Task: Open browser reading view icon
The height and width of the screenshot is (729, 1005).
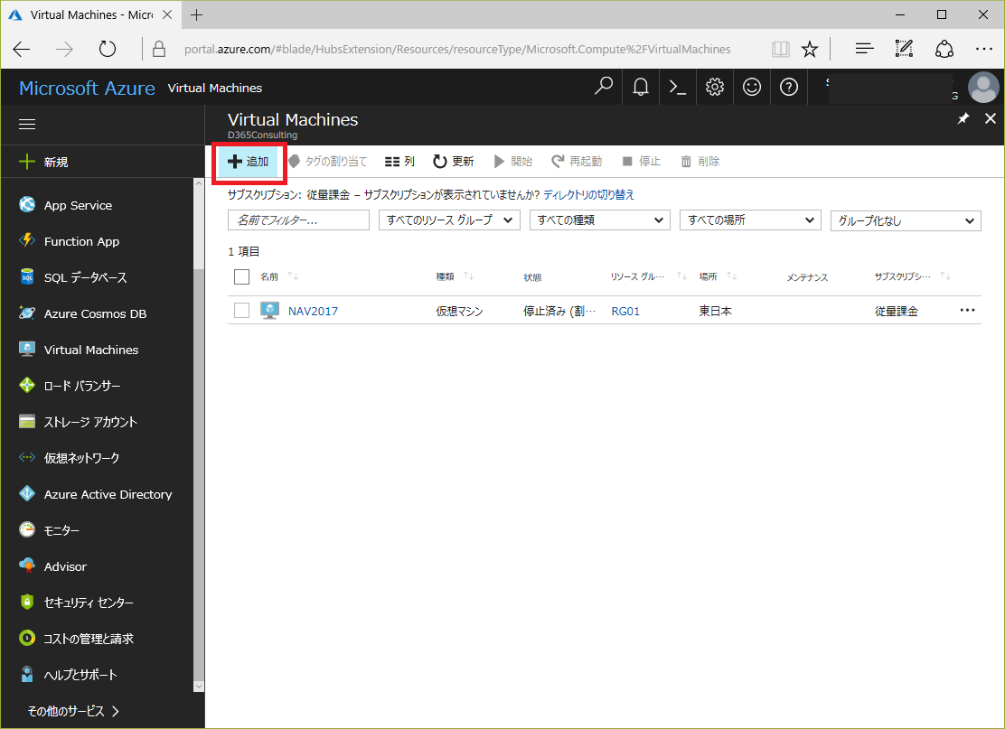Action: pyautogui.click(x=780, y=50)
